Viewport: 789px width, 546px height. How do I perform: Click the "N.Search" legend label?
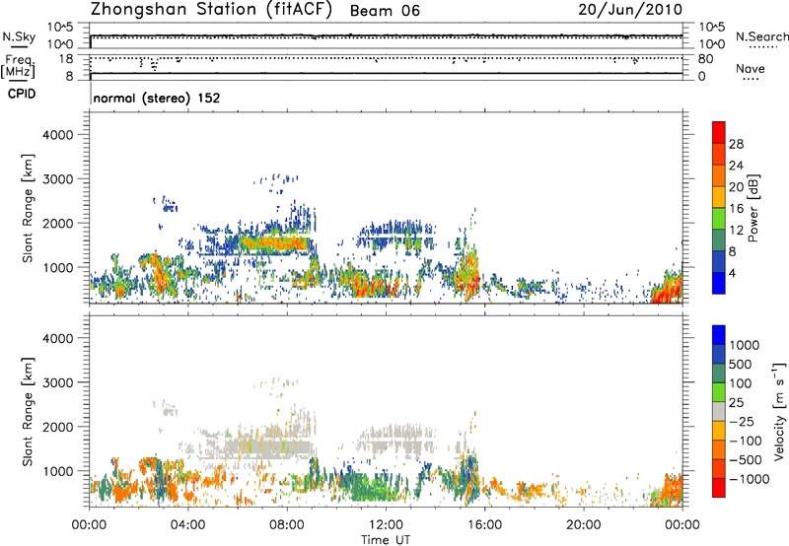pos(761,36)
